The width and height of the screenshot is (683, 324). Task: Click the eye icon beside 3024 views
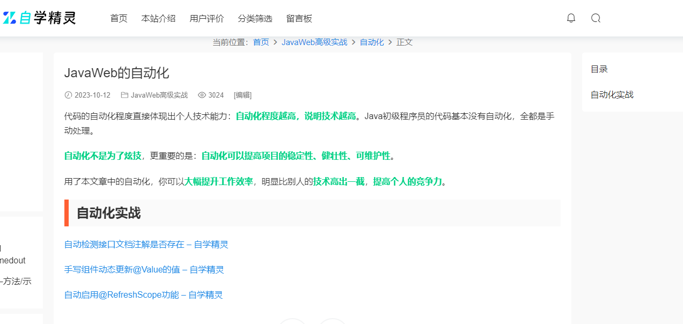coord(202,95)
